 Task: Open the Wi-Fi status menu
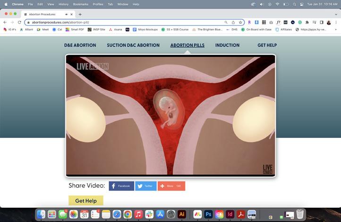pos(277,4)
